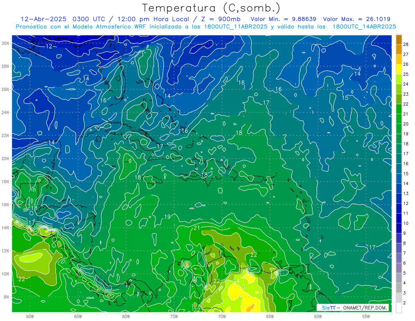The width and height of the screenshot is (415, 321).
Task: Click the contour label 15 on the map
Action: click(x=345, y=98)
